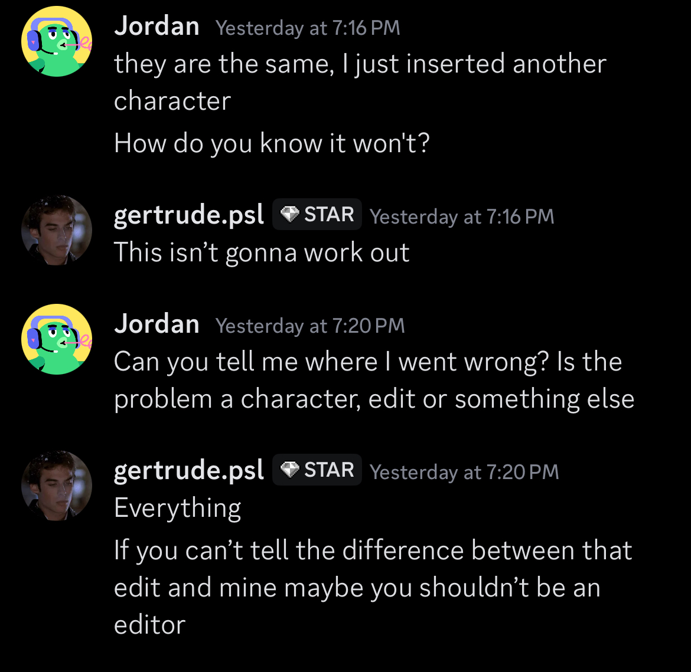Select the message "This isn't gonna work out"
Image resolution: width=691 pixels, height=672 pixels.
click(x=262, y=253)
